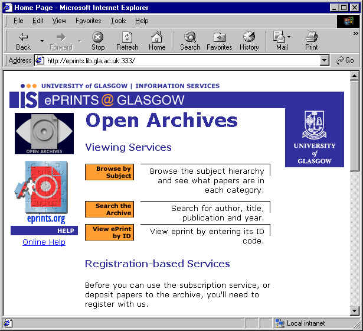Viewport: 363px width, 331px height.
Task: Click the address bar URL field
Action: 182,61
